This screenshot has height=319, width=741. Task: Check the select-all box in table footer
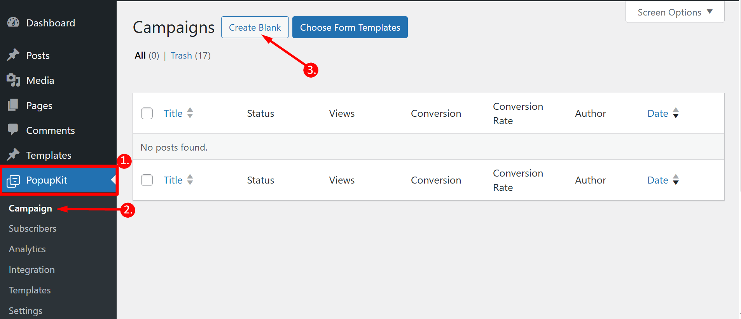[x=147, y=180]
